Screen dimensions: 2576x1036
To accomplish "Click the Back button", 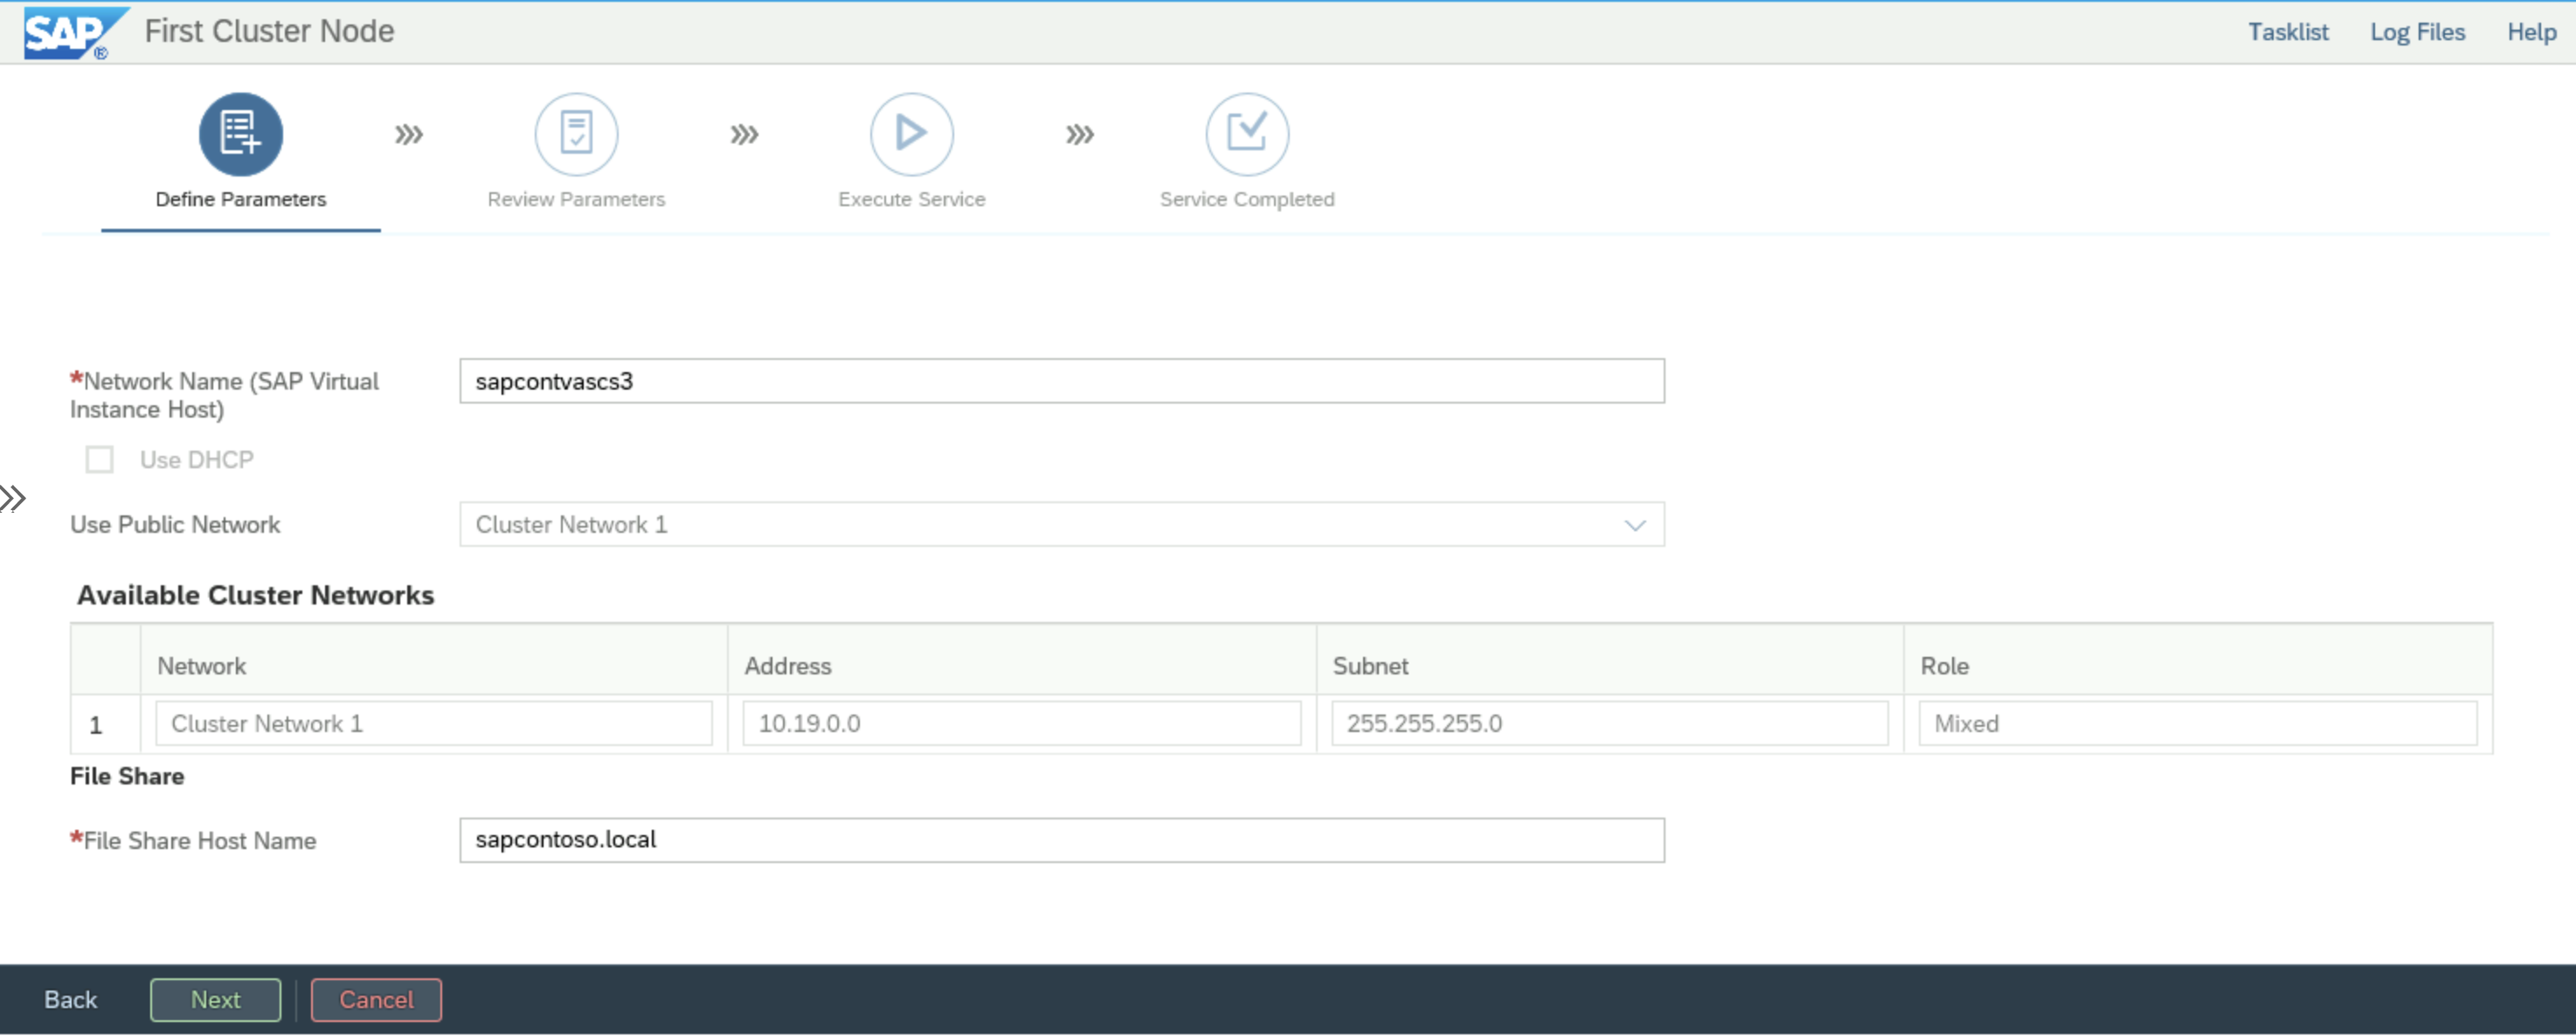I will [69, 998].
